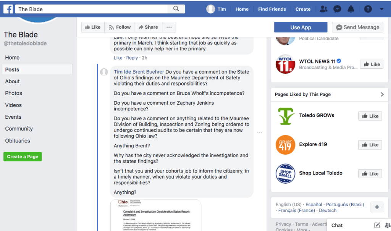The image size is (391, 231).
Task: Open the new message compose icon in Chat
Action: (377, 225)
